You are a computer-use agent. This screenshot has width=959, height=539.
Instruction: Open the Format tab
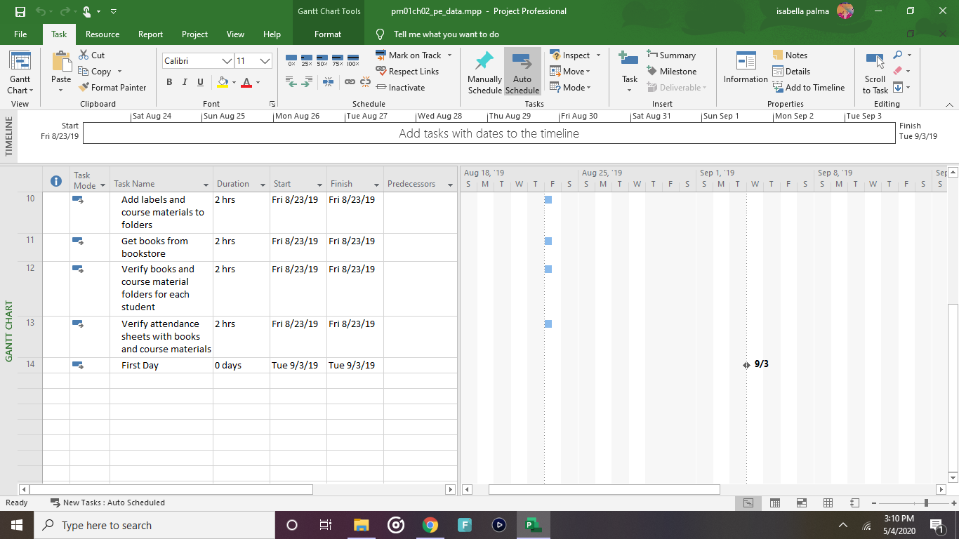pyautogui.click(x=327, y=34)
